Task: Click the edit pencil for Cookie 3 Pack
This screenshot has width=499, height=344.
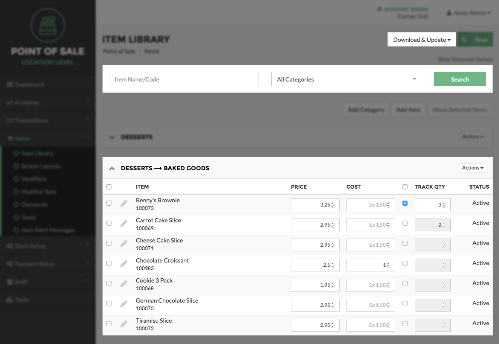Action: pos(124,284)
